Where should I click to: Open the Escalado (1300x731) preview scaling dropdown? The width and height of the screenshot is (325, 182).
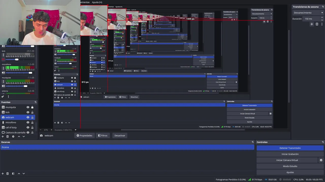coord(66,130)
